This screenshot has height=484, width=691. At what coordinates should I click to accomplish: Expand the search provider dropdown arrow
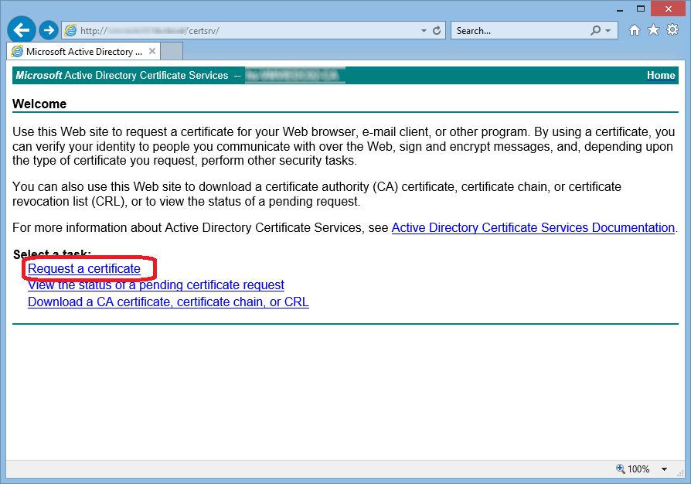pyautogui.click(x=608, y=31)
